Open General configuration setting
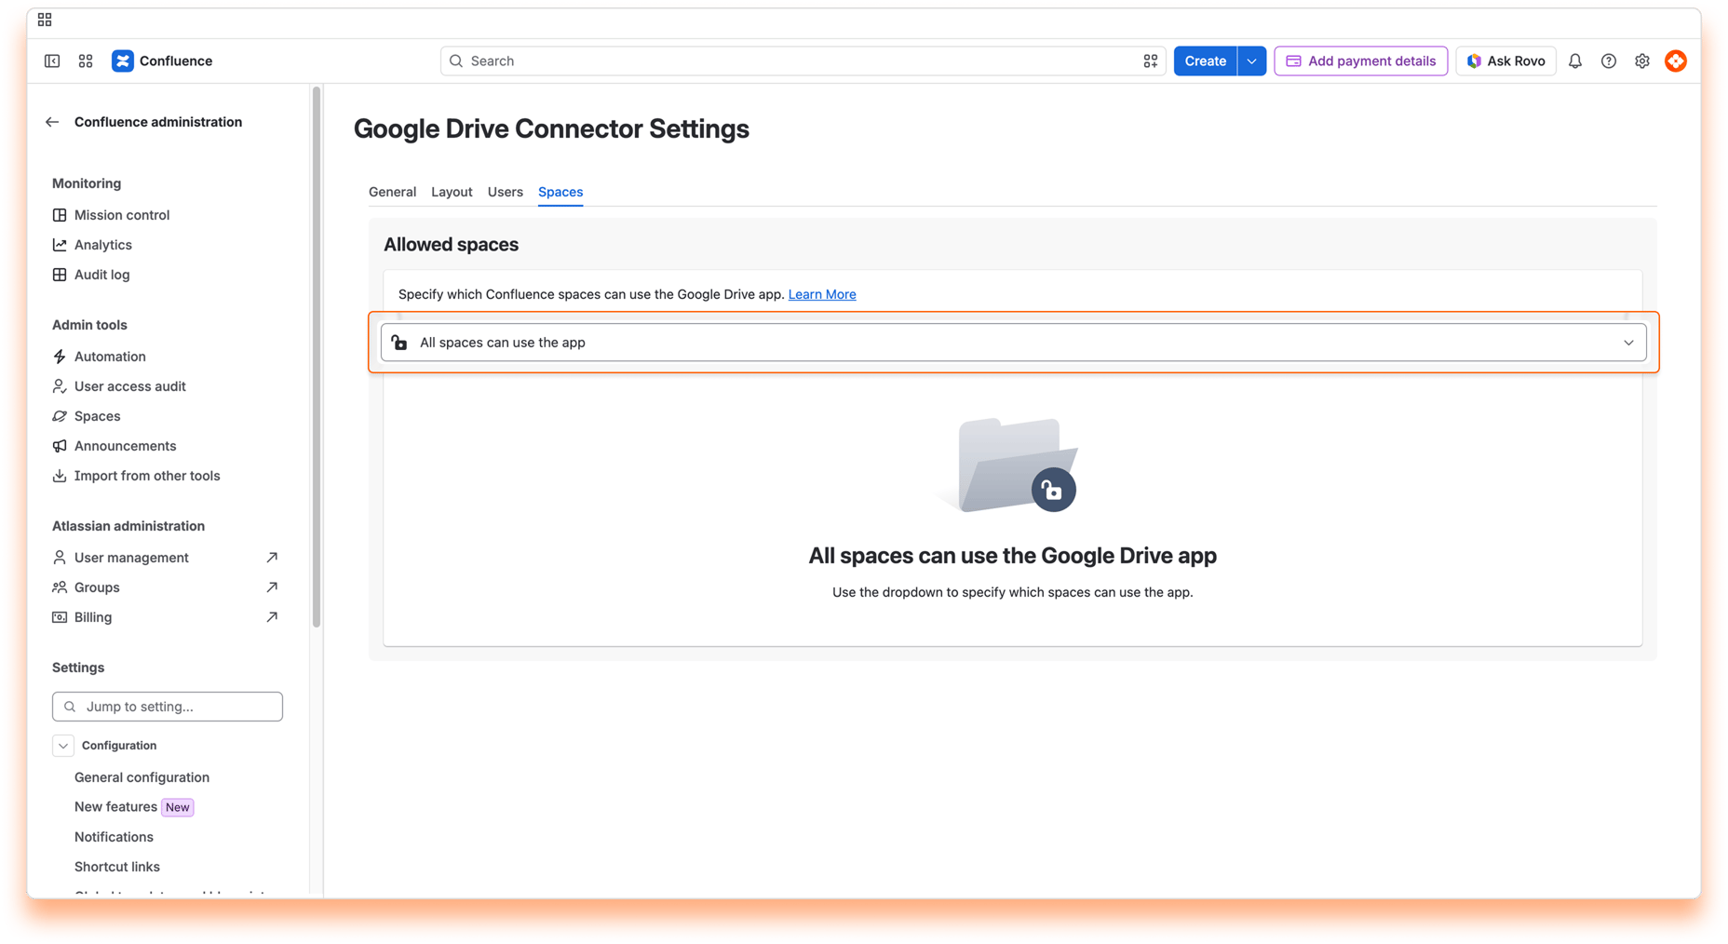Screen dimensions: 1728x944 (x=142, y=777)
